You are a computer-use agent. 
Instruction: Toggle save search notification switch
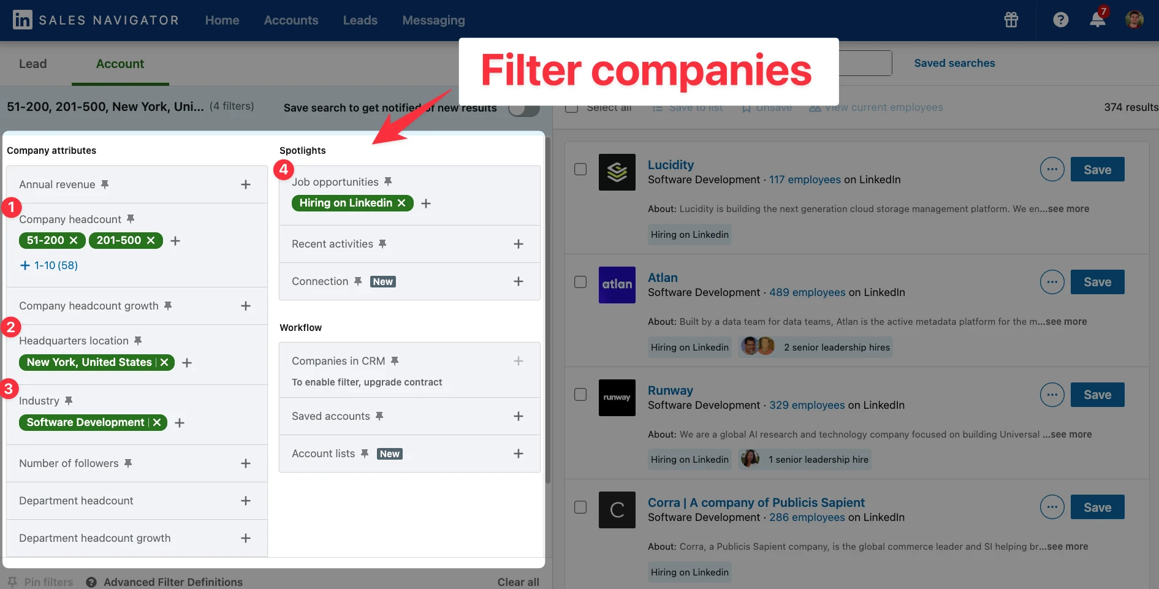click(524, 108)
